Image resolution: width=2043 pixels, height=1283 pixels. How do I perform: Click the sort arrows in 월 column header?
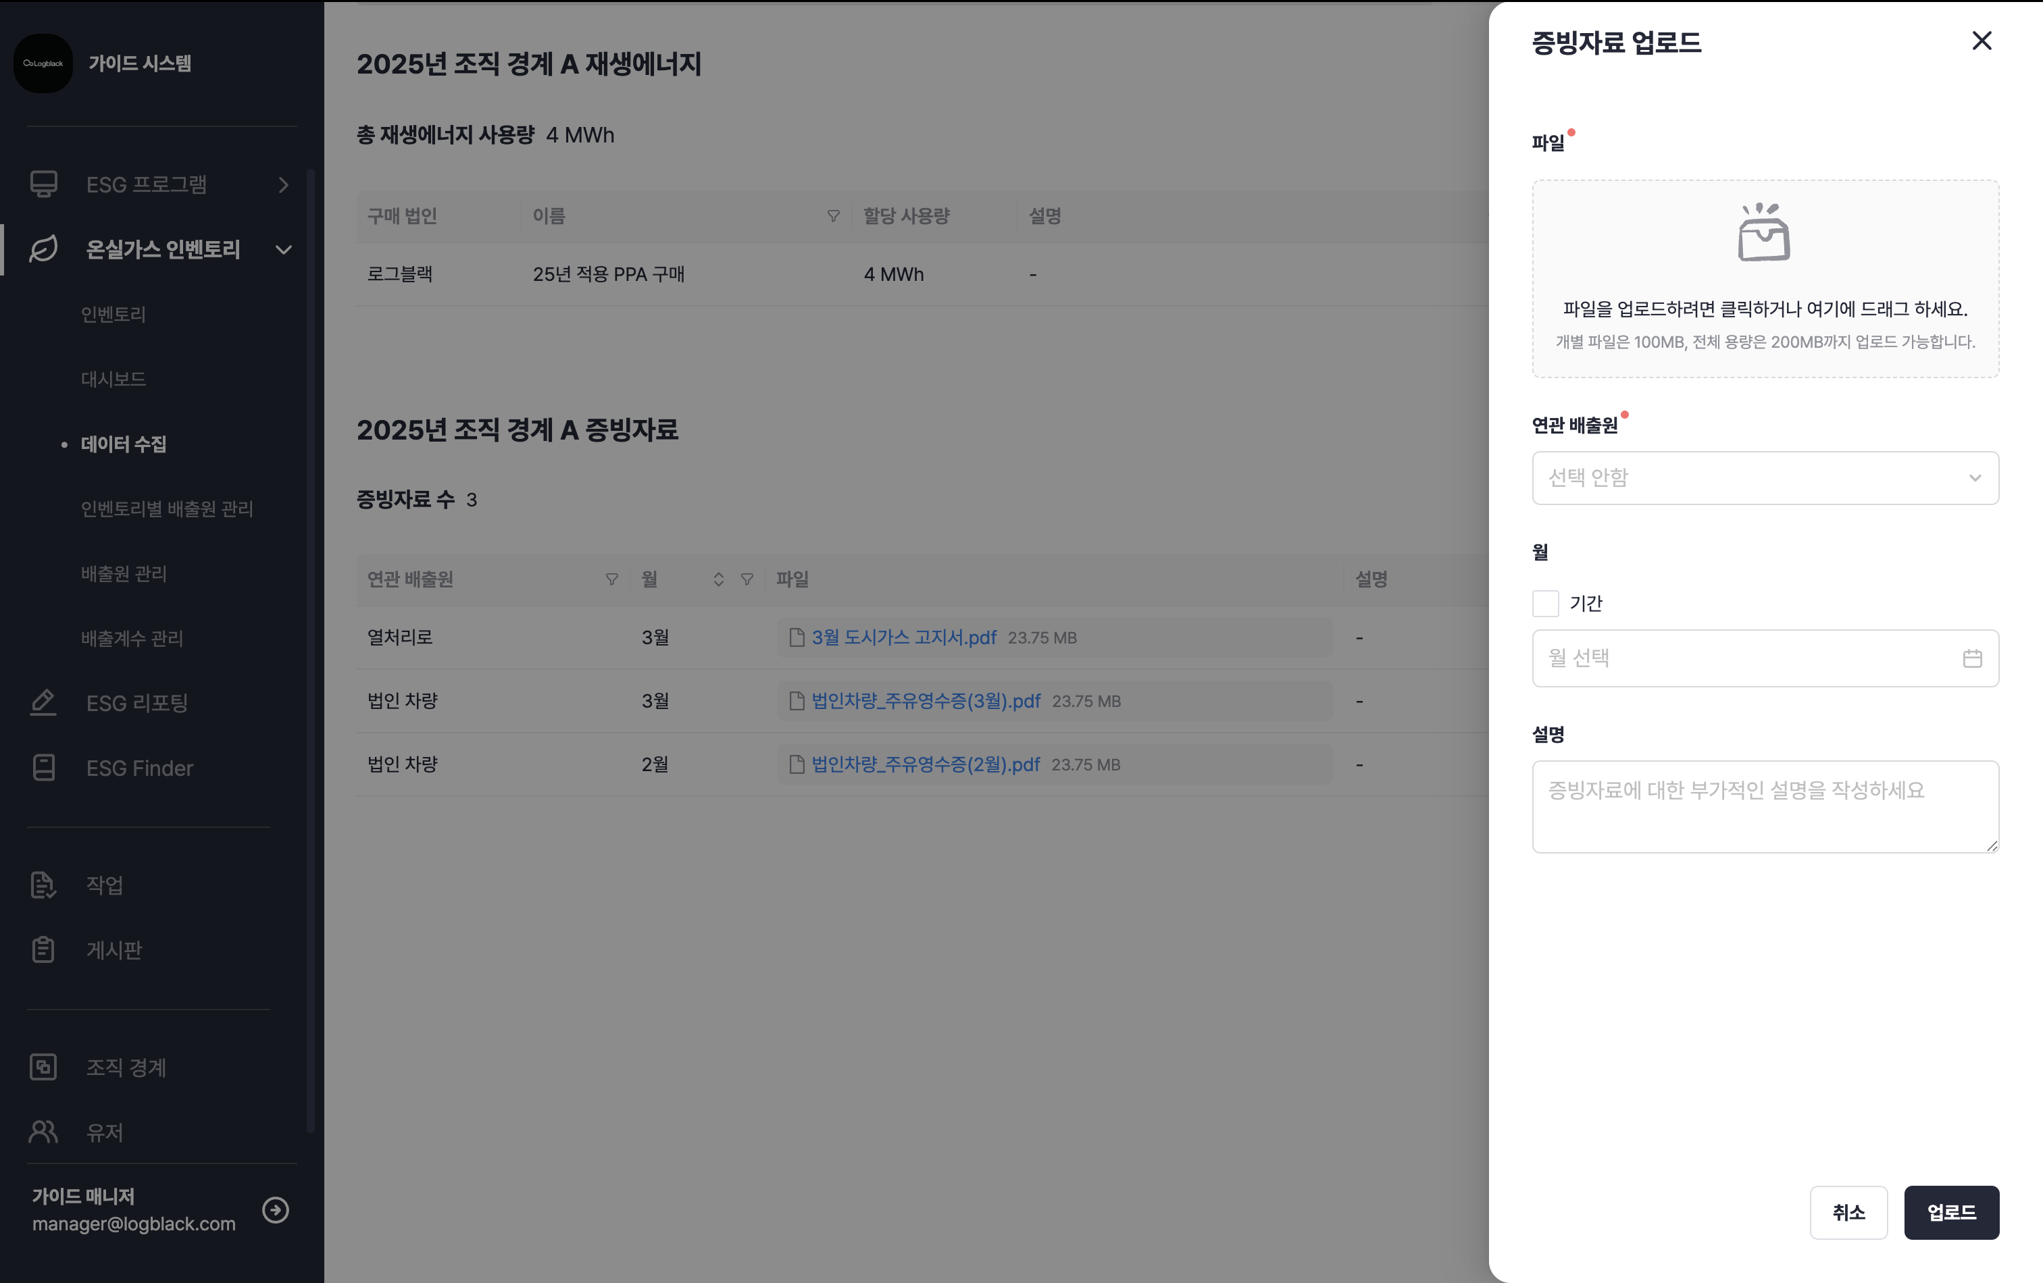pos(717,579)
